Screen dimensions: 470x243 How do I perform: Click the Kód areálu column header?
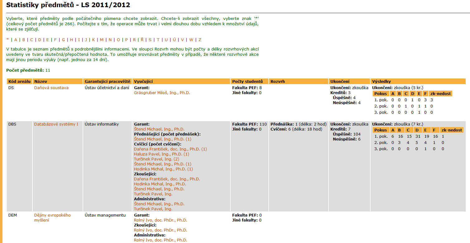pyautogui.click(x=19, y=81)
